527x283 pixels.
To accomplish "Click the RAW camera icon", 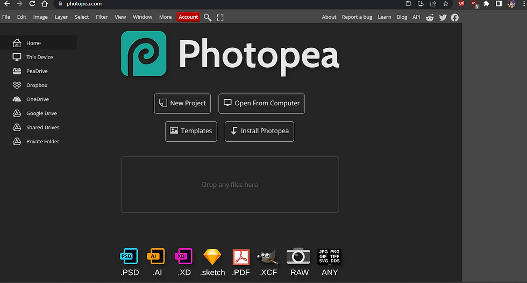I will point(298,257).
